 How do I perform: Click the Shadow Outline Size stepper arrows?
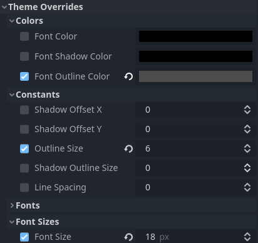pyautogui.click(x=247, y=168)
